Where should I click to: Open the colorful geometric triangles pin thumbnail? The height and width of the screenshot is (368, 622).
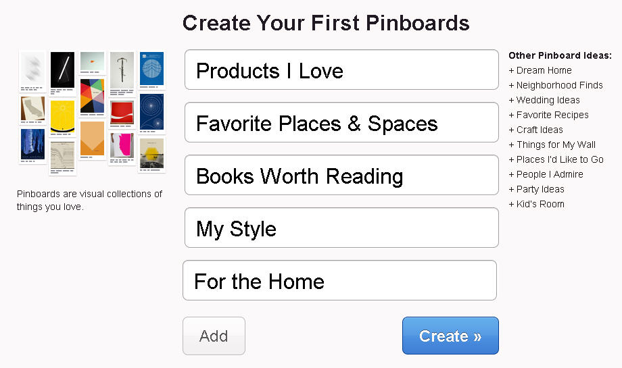tap(92, 97)
